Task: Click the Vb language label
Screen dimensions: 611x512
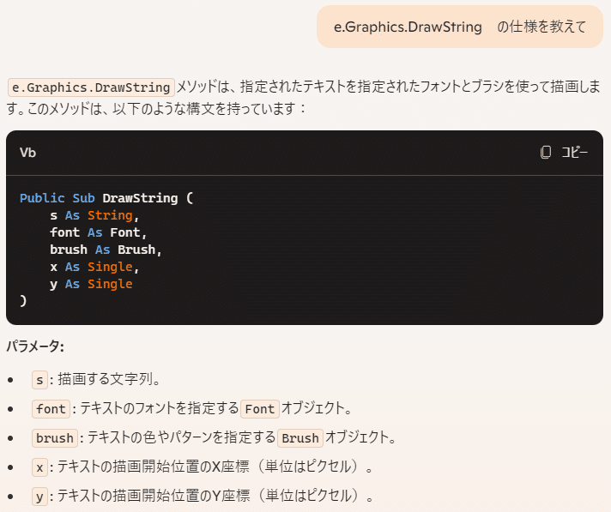Action: (x=28, y=153)
